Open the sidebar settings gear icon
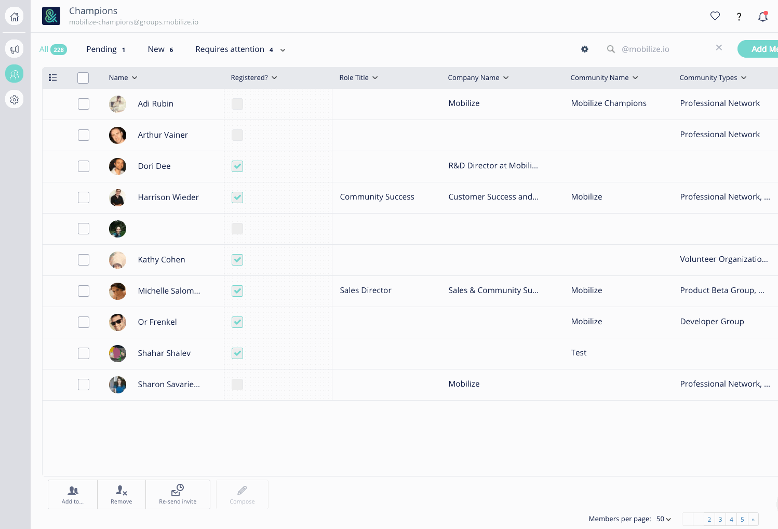Image resolution: width=778 pixels, height=529 pixels. coord(15,99)
